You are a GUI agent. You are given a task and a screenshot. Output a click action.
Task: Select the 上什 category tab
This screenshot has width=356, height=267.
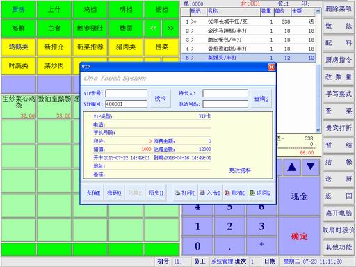point(54,10)
